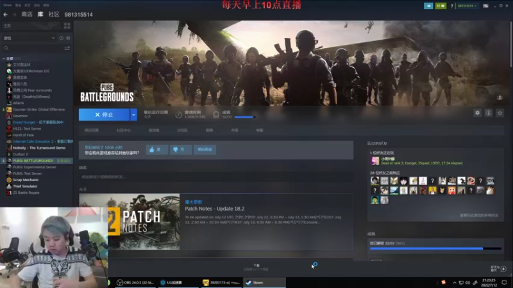513x288 pixels.
Task: Open game information icon
Action: 489,113
